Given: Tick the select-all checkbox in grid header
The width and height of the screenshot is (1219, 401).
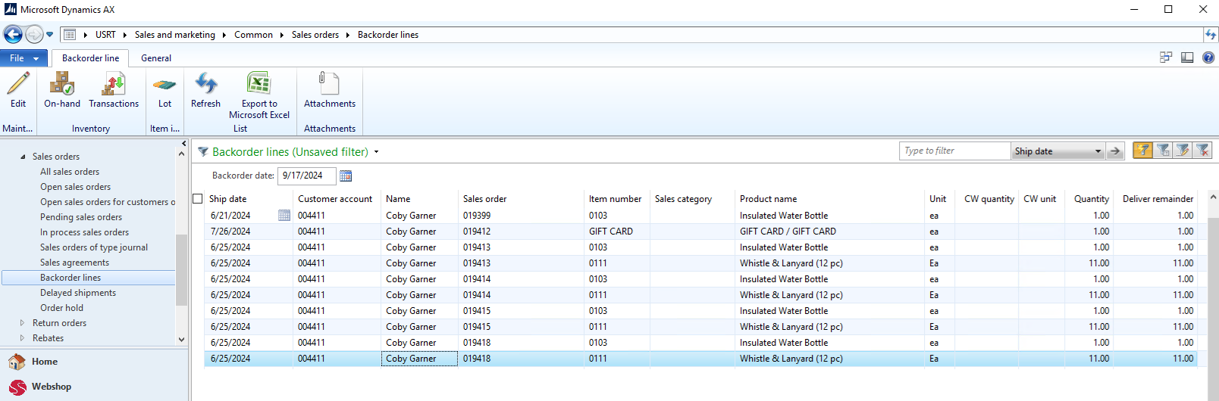Looking at the screenshot, I should [x=198, y=199].
